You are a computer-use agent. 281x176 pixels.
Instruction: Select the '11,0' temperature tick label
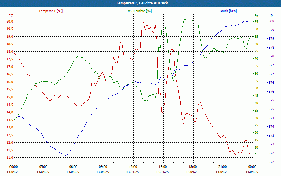pos(10,158)
